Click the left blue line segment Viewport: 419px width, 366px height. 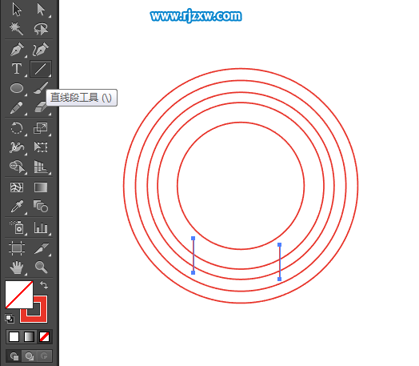coord(194,255)
